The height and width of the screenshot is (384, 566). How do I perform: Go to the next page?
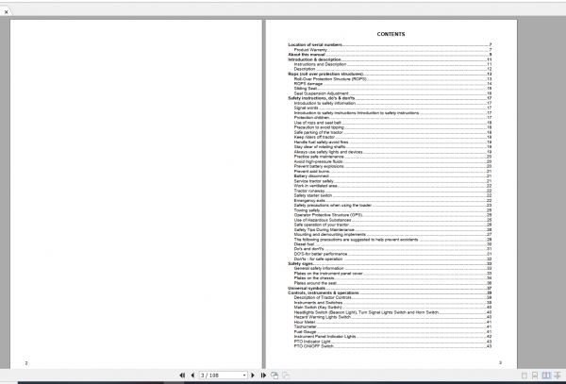[x=253, y=376]
